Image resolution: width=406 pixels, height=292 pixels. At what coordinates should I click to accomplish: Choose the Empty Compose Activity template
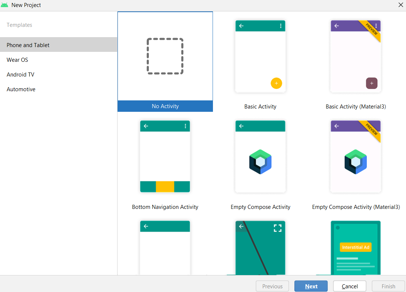coord(260,156)
